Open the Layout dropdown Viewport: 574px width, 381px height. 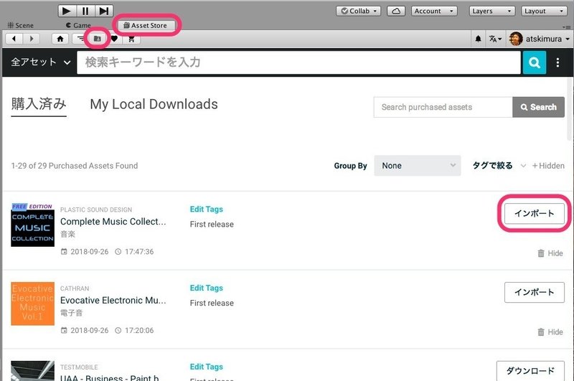click(545, 11)
